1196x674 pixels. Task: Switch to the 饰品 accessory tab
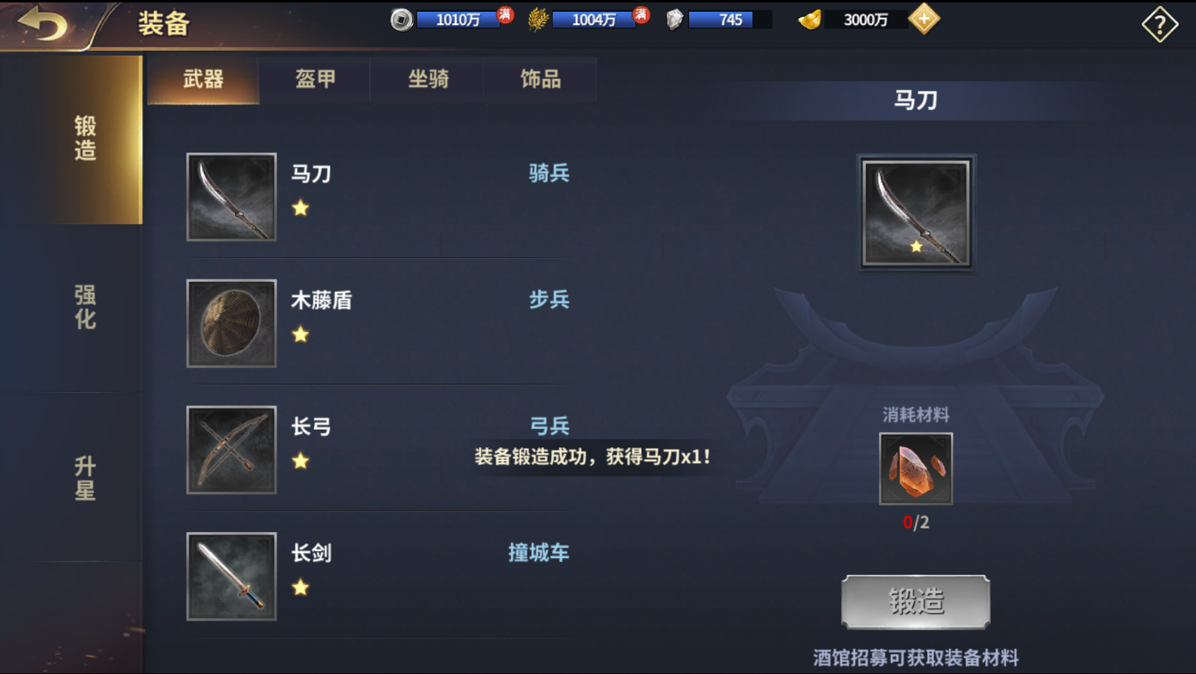pos(541,79)
